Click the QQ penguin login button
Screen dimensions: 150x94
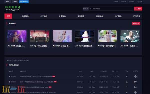[x=24, y=2]
